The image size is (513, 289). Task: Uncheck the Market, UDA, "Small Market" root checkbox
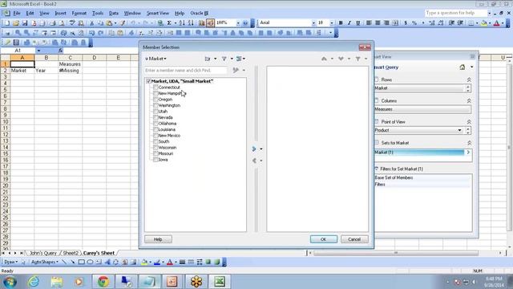148,81
